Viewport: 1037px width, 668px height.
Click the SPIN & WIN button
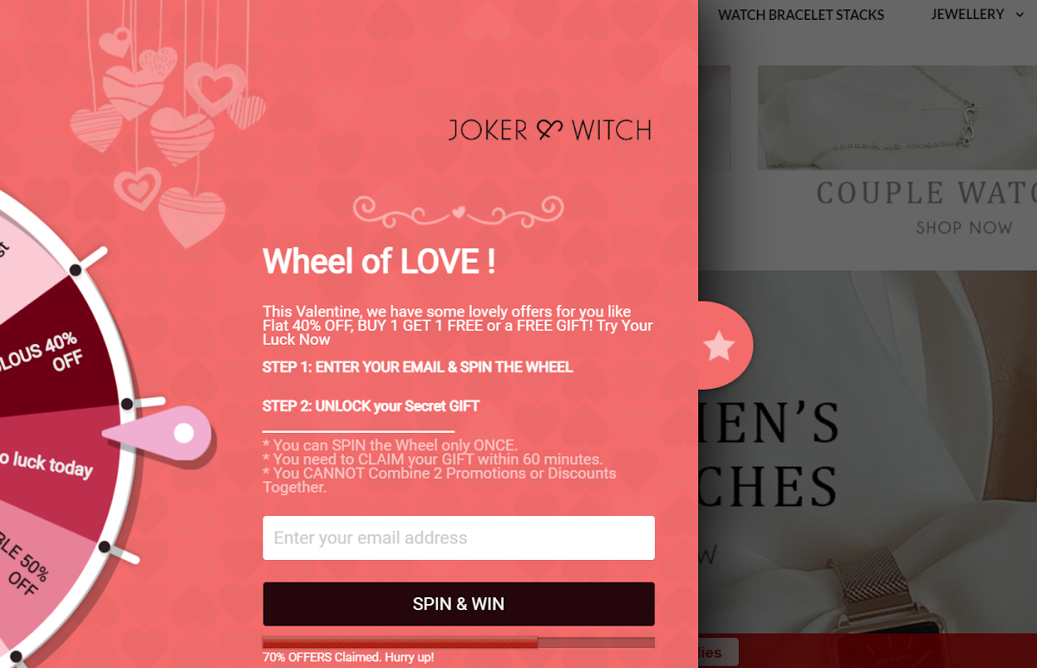(459, 604)
